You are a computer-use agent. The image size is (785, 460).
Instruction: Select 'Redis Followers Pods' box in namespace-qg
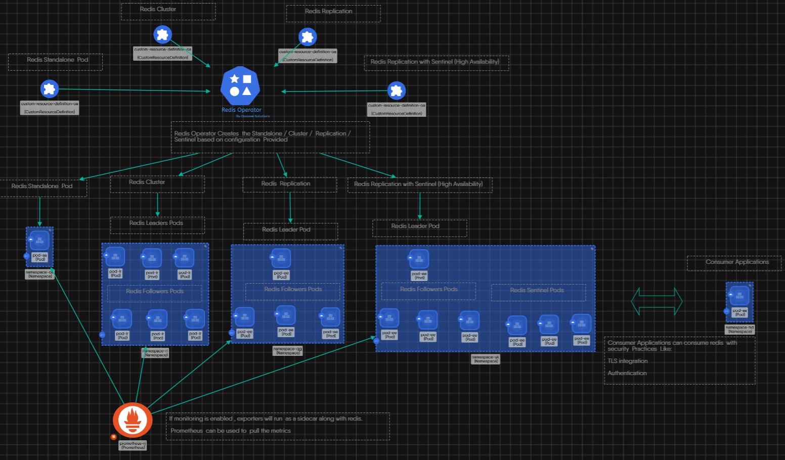pos(293,291)
